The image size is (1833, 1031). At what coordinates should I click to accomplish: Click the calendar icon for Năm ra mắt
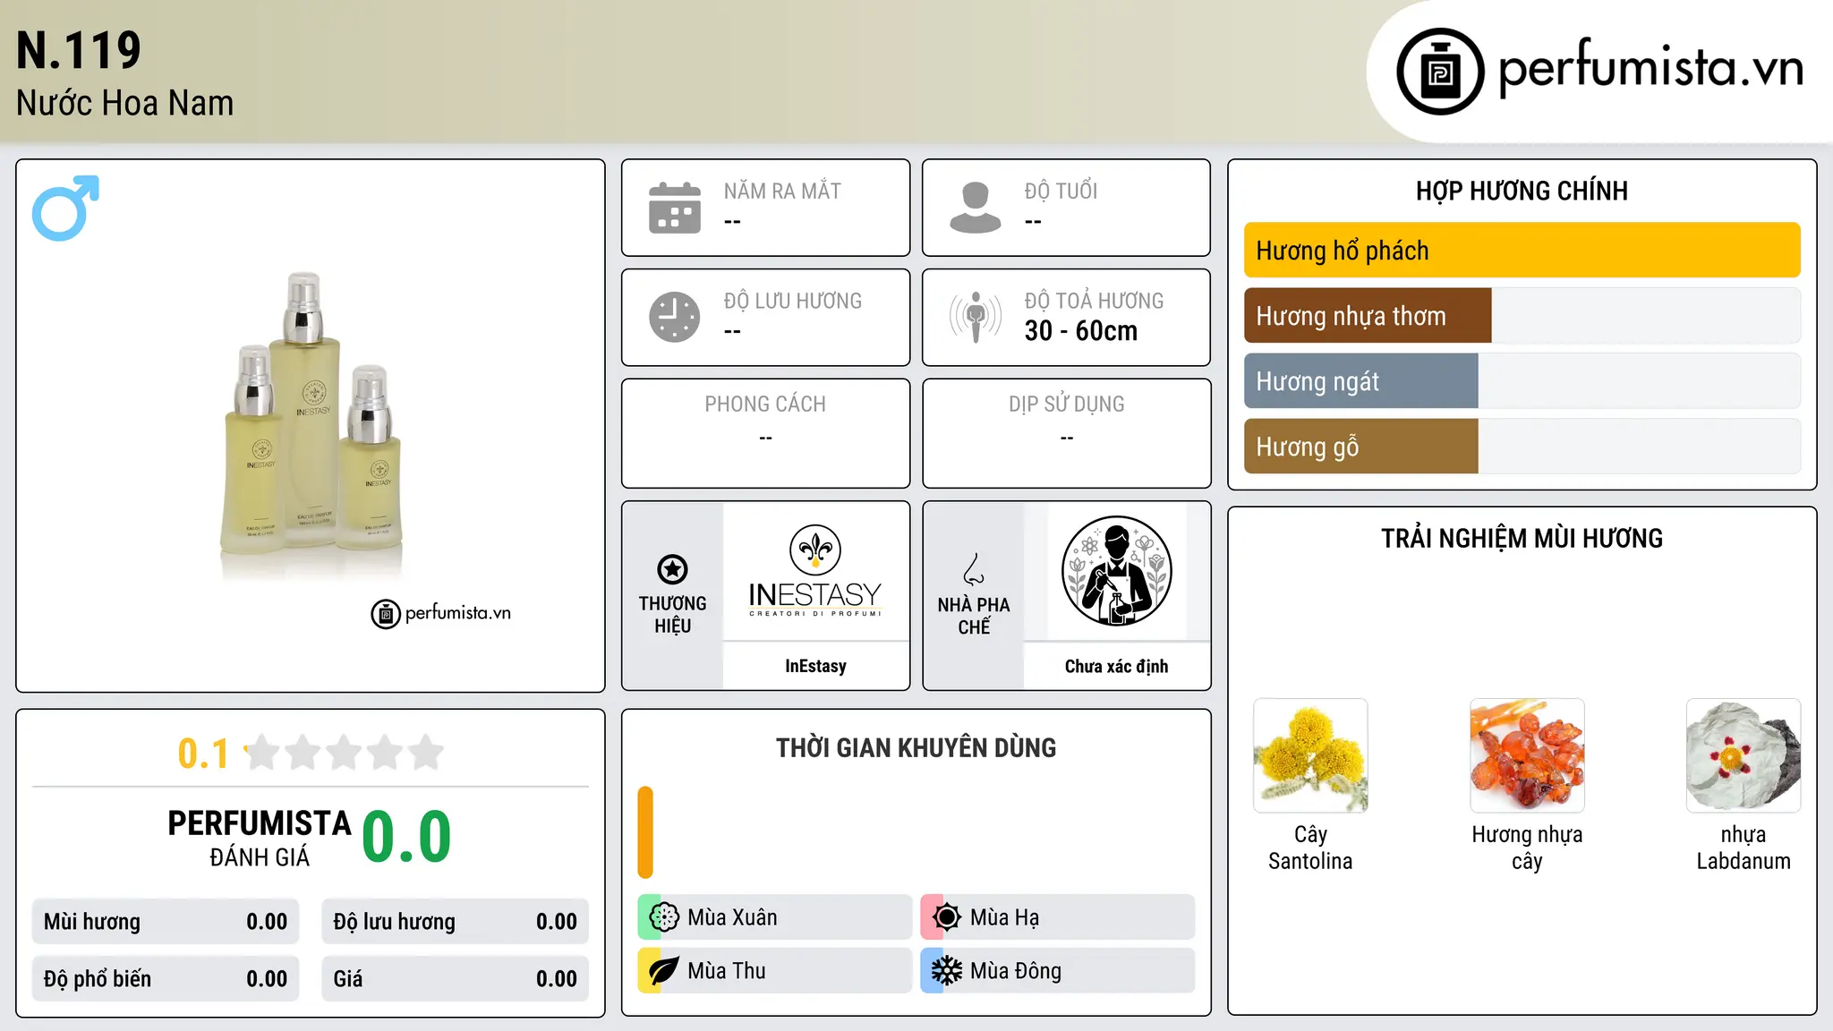pos(675,208)
